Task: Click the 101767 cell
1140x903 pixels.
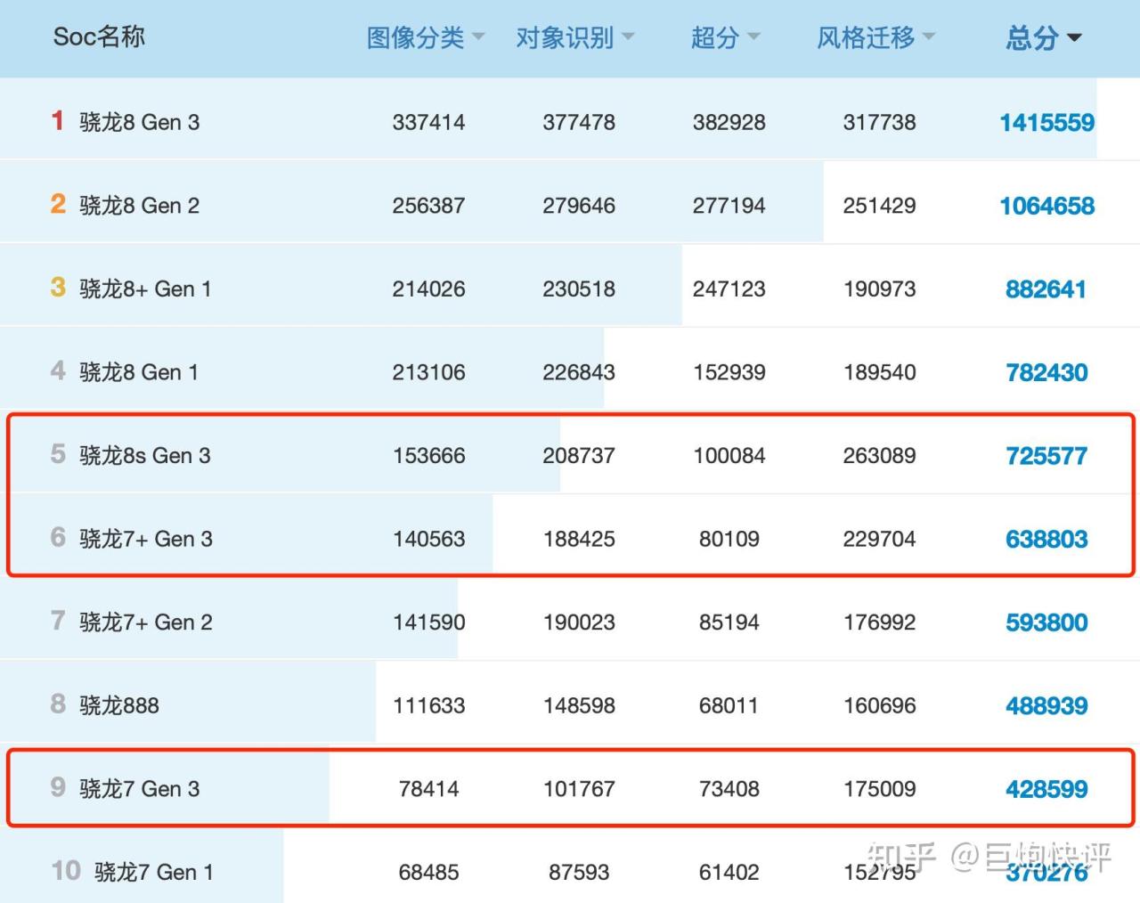Action: point(579,788)
